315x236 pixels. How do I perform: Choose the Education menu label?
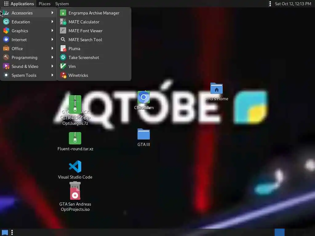[21, 22]
